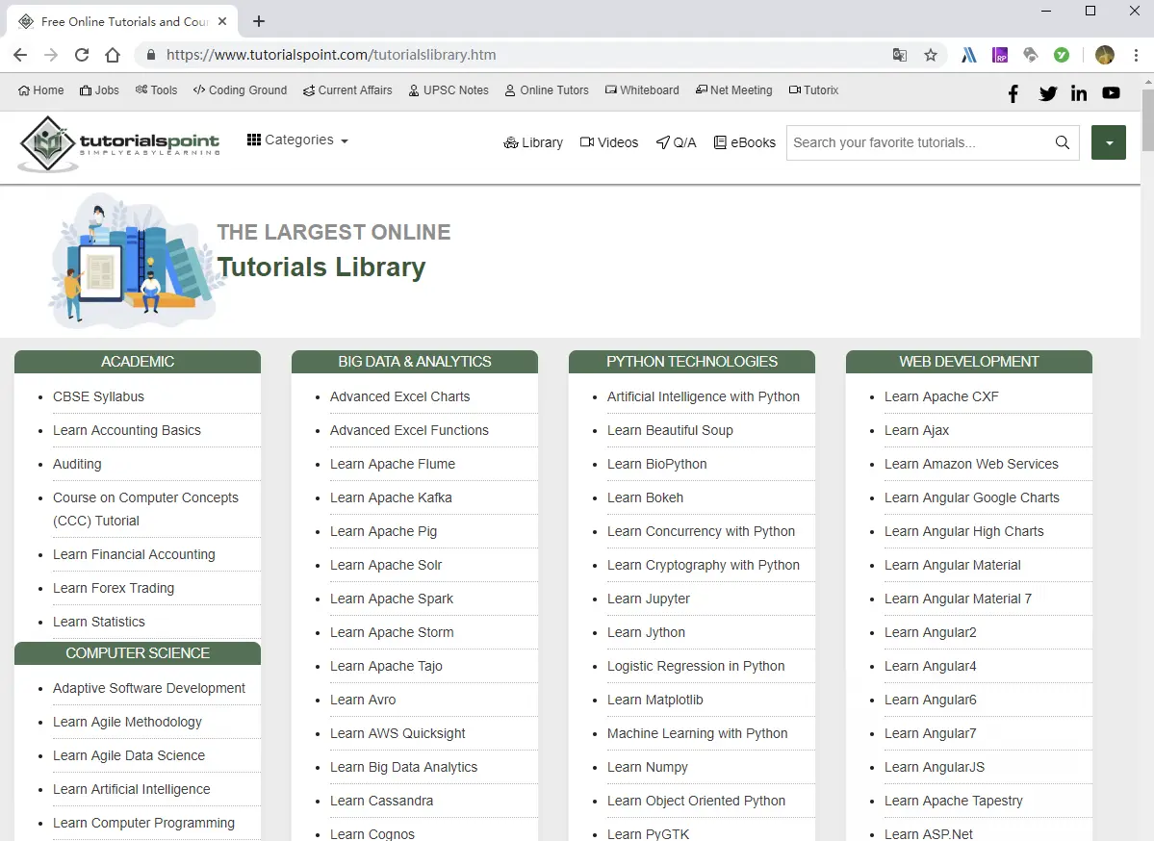Open Adaptive Software Development tutorial
Viewport: 1154px width, 841px height.
point(148,688)
